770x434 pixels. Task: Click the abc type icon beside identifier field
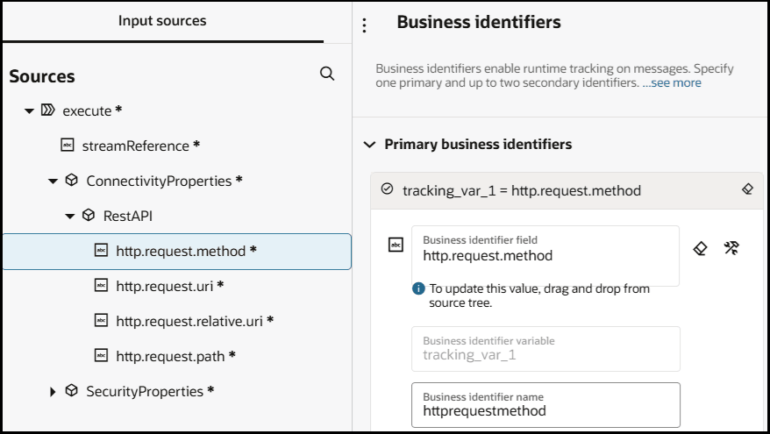coord(396,245)
